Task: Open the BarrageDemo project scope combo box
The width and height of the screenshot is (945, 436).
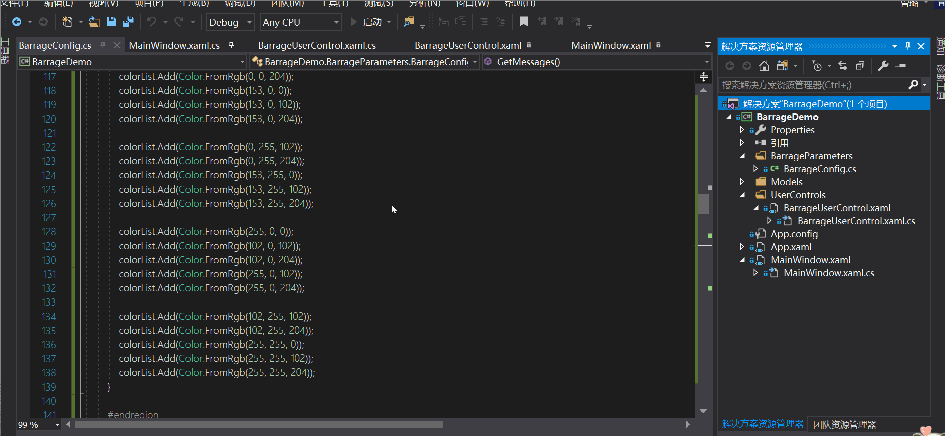Action: 132,62
